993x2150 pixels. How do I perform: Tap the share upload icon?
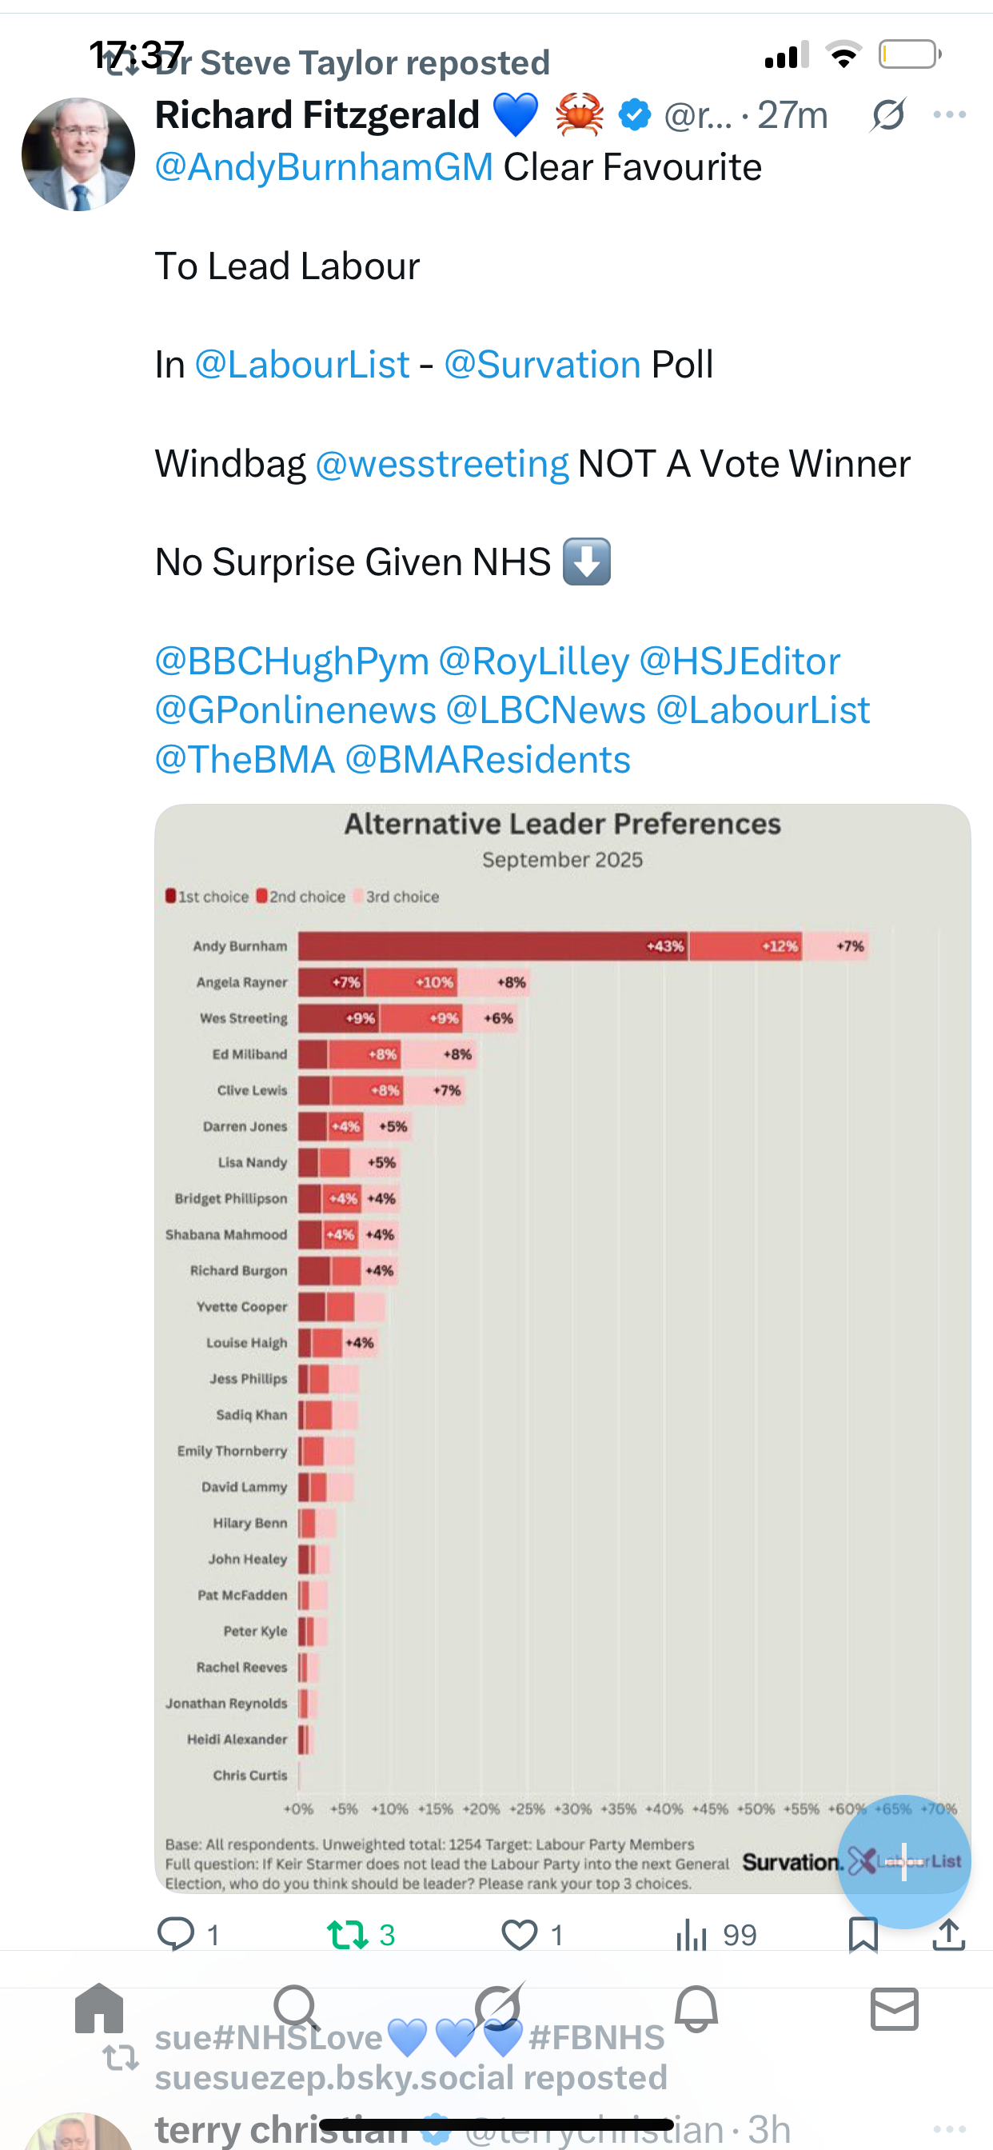point(949,1933)
